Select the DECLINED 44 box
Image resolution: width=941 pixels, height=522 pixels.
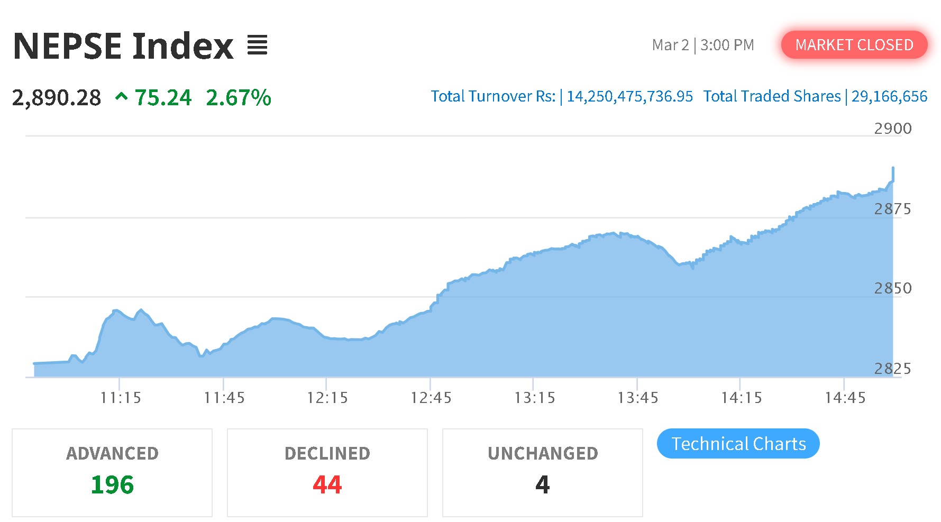tap(327, 473)
